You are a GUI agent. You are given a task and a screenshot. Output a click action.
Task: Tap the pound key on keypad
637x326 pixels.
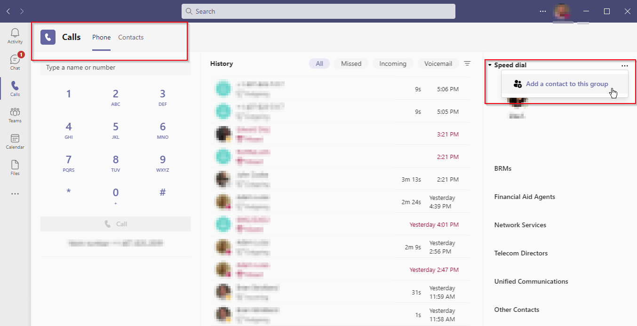[x=163, y=193]
